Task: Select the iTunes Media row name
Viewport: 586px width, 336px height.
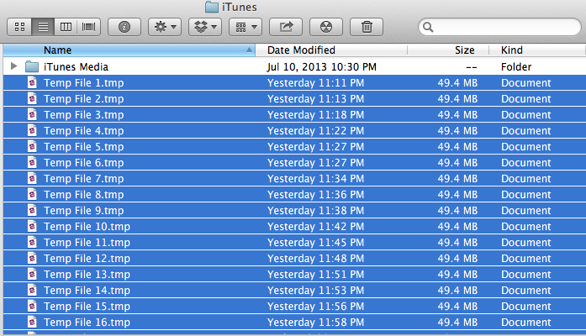Action: click(76, 67)
